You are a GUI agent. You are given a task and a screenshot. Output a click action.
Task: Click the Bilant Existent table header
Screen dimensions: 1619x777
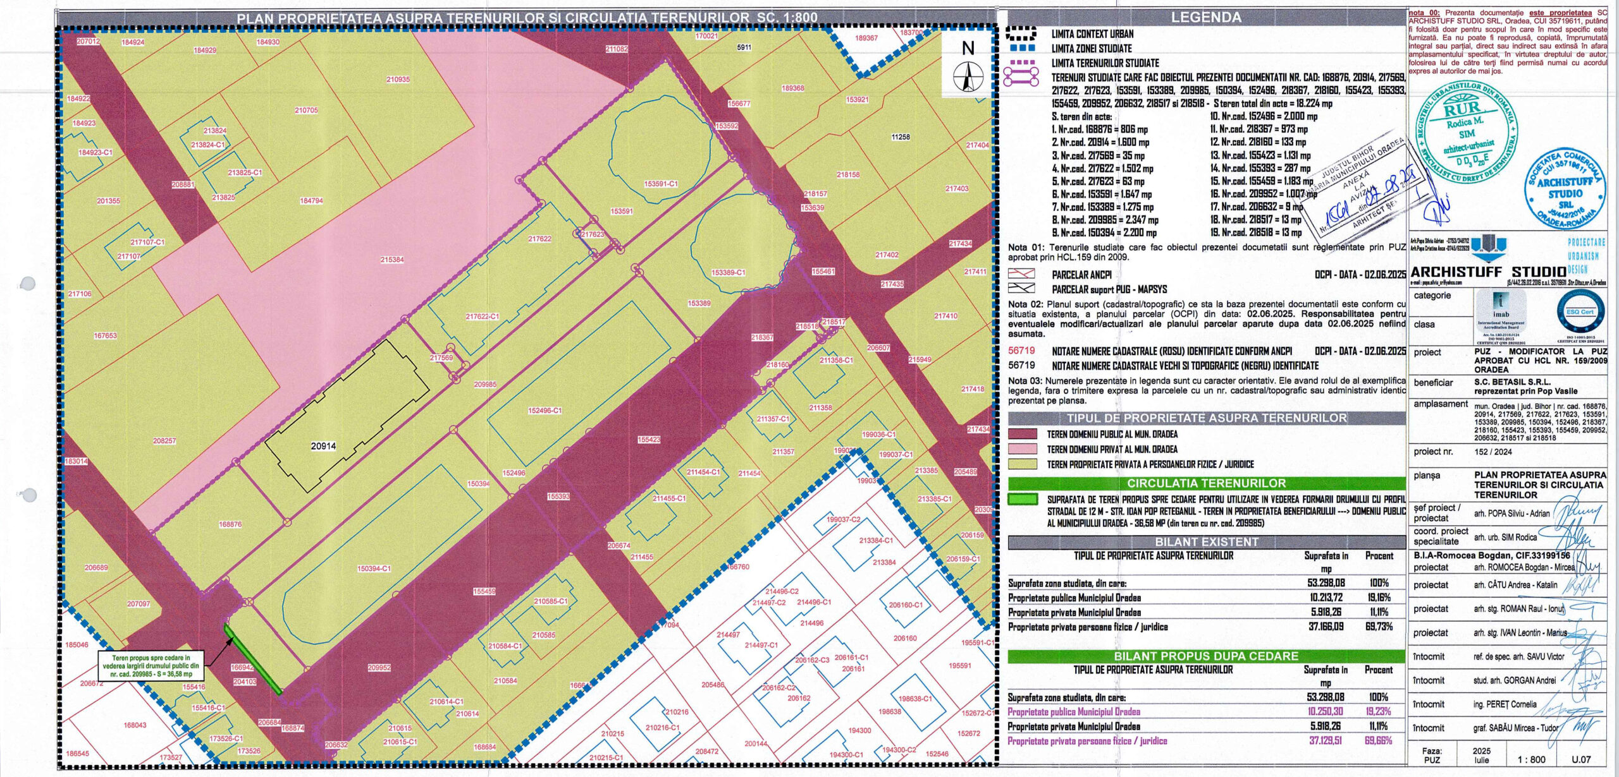click(1206, 542)
